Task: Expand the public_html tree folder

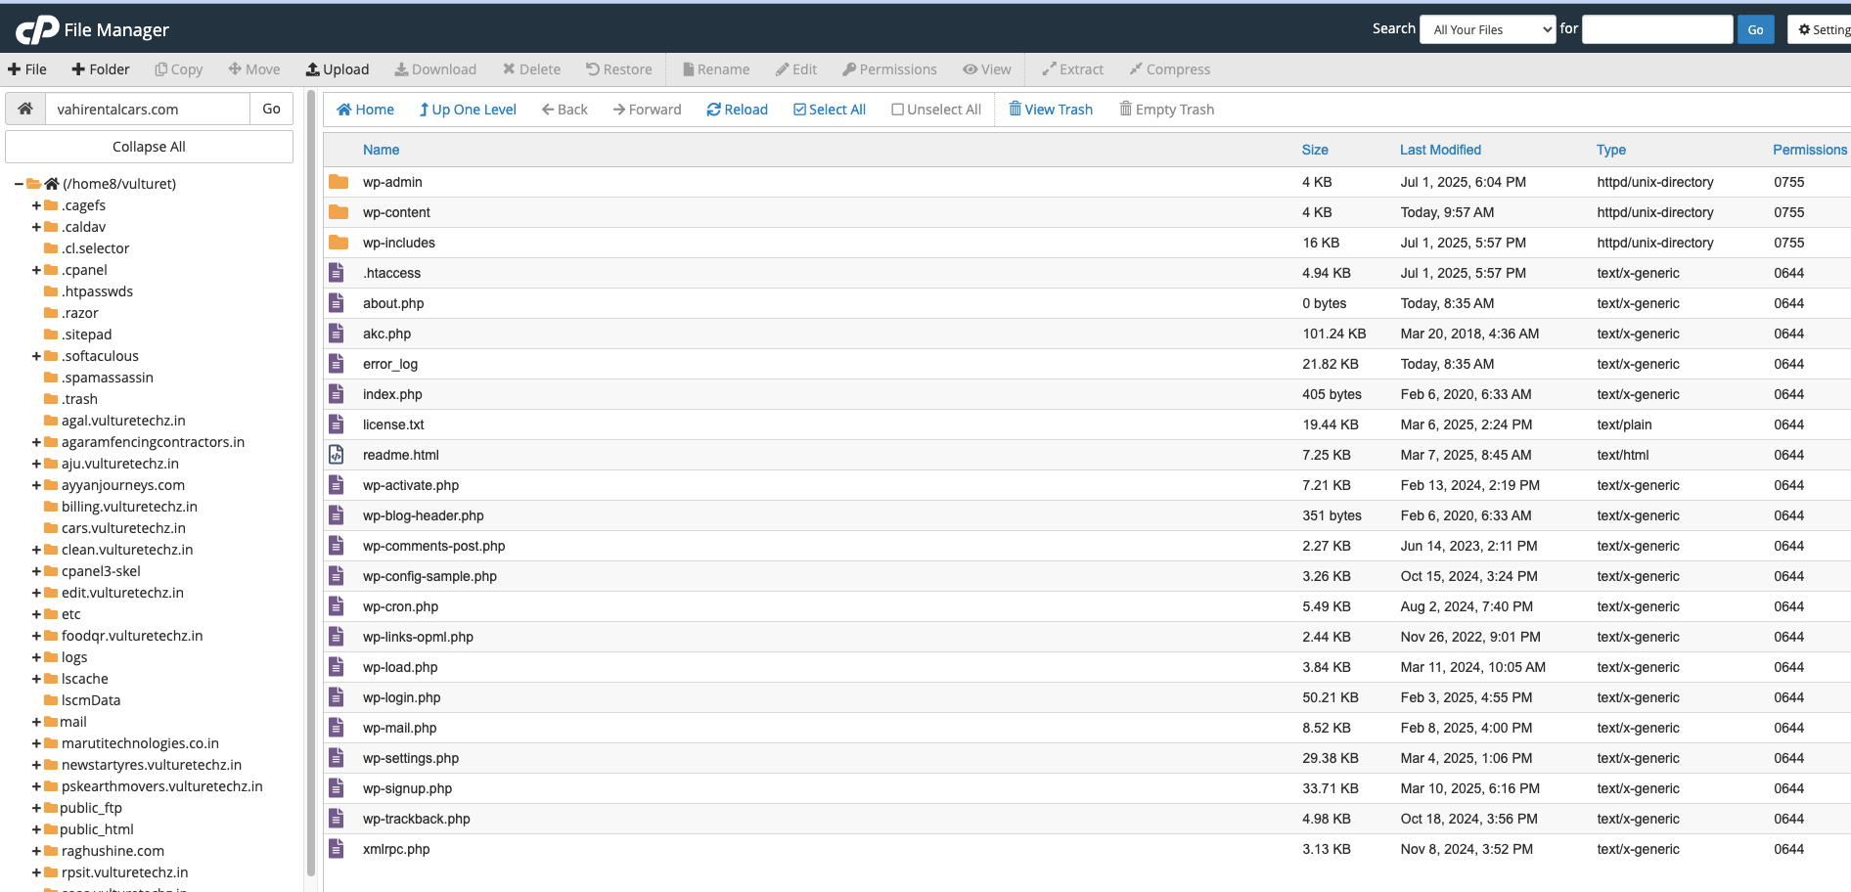Action: [x=36, y=829]
